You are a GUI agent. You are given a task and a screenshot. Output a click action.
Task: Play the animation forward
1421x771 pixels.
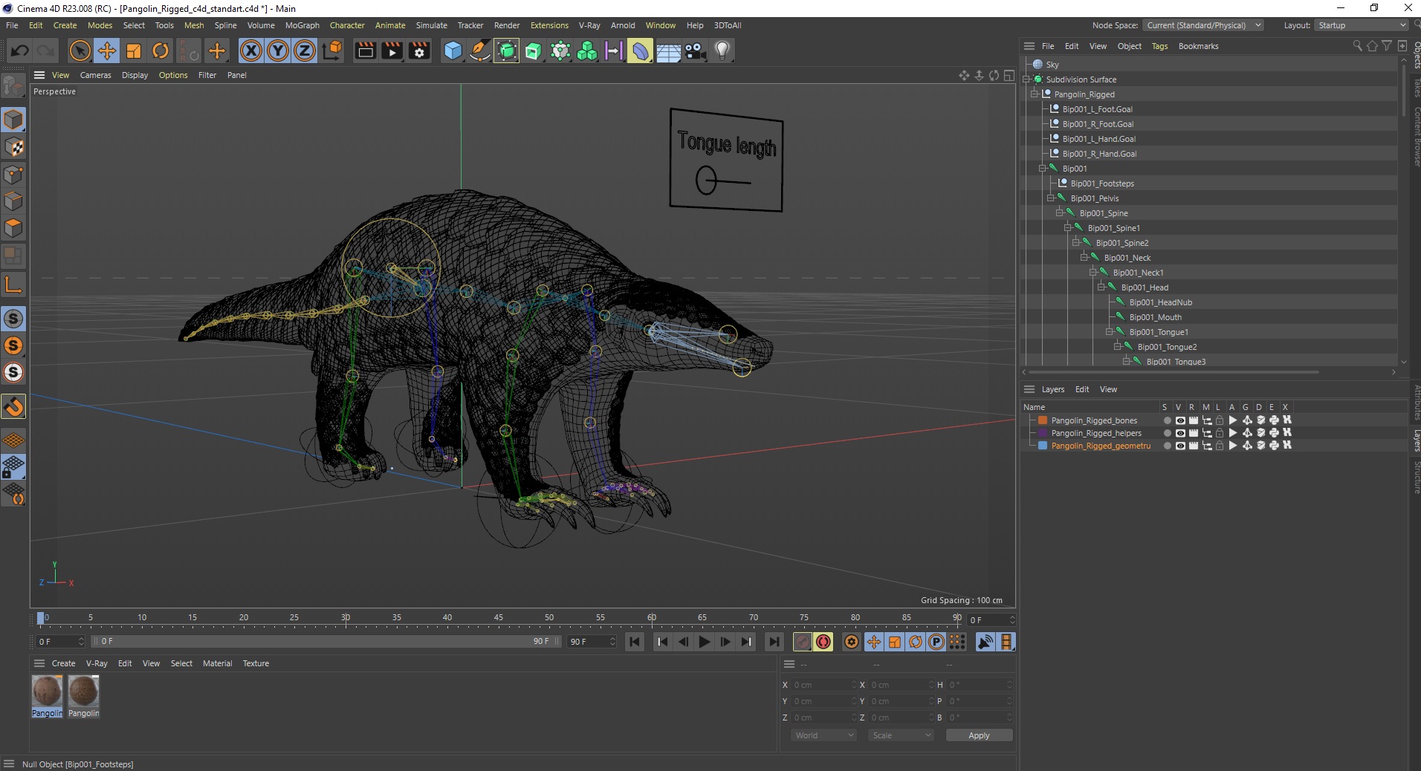pyautogui.click(x=705, y=642)
